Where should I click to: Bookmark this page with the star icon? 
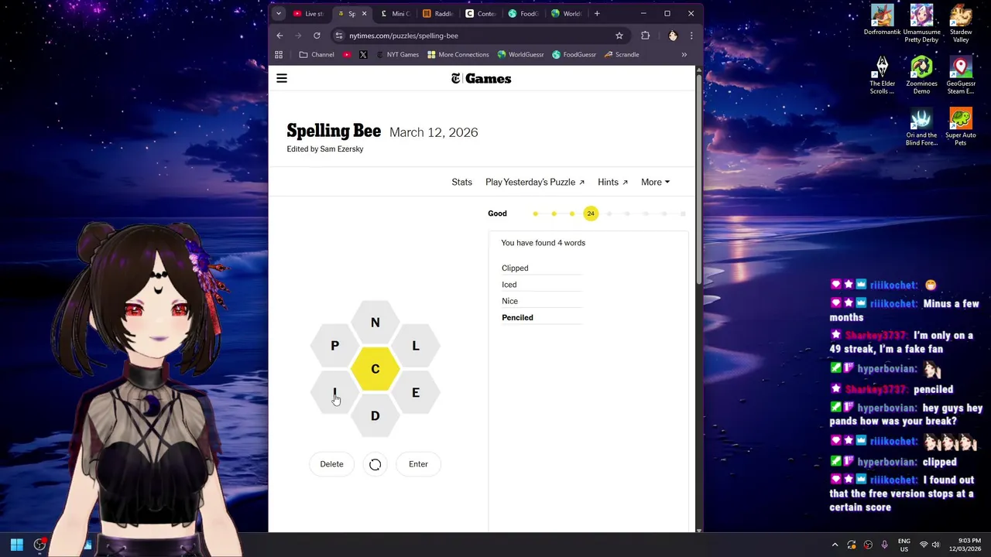(x=619, y=36)
